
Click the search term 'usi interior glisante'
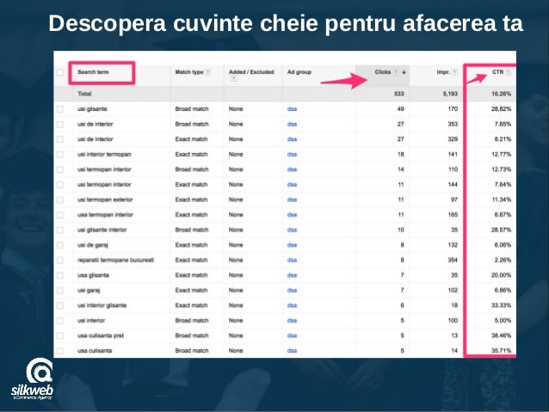click(102, 305)
